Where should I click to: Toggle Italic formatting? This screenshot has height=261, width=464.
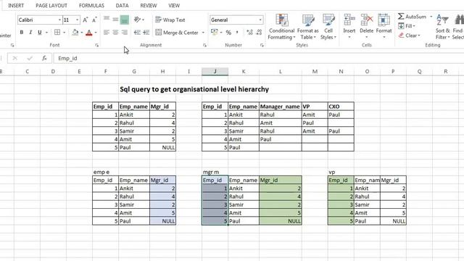pyautogui.click(x=30, y=32)
